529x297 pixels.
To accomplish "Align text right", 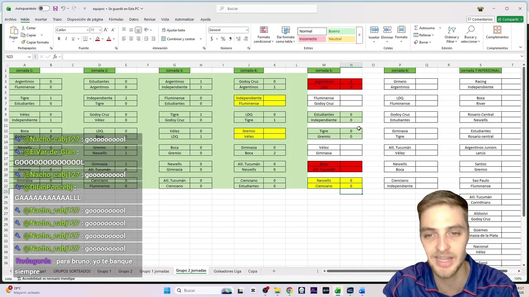I will 138,39.
